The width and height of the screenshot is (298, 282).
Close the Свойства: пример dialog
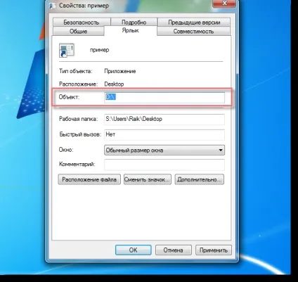point(224,3)
